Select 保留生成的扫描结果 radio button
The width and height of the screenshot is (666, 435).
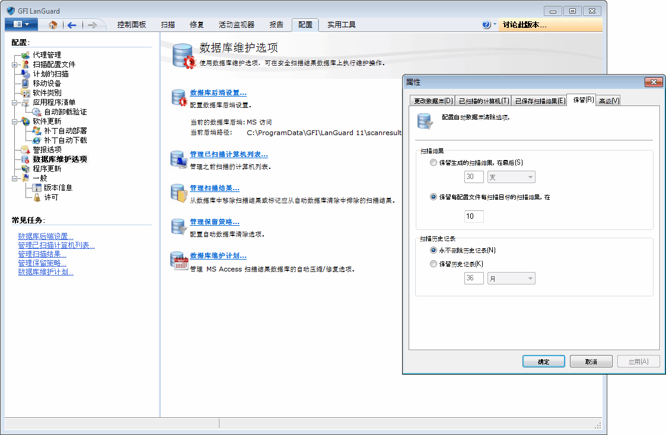pyautogui.click(x=434, y=162)
